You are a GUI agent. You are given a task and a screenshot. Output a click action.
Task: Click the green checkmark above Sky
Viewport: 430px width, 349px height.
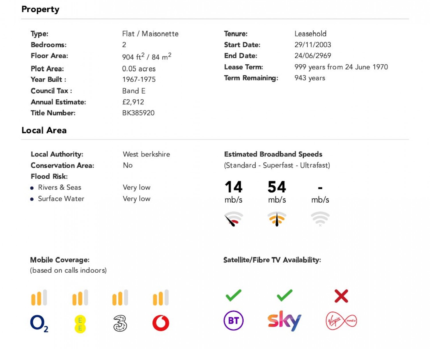pos(285,295)
